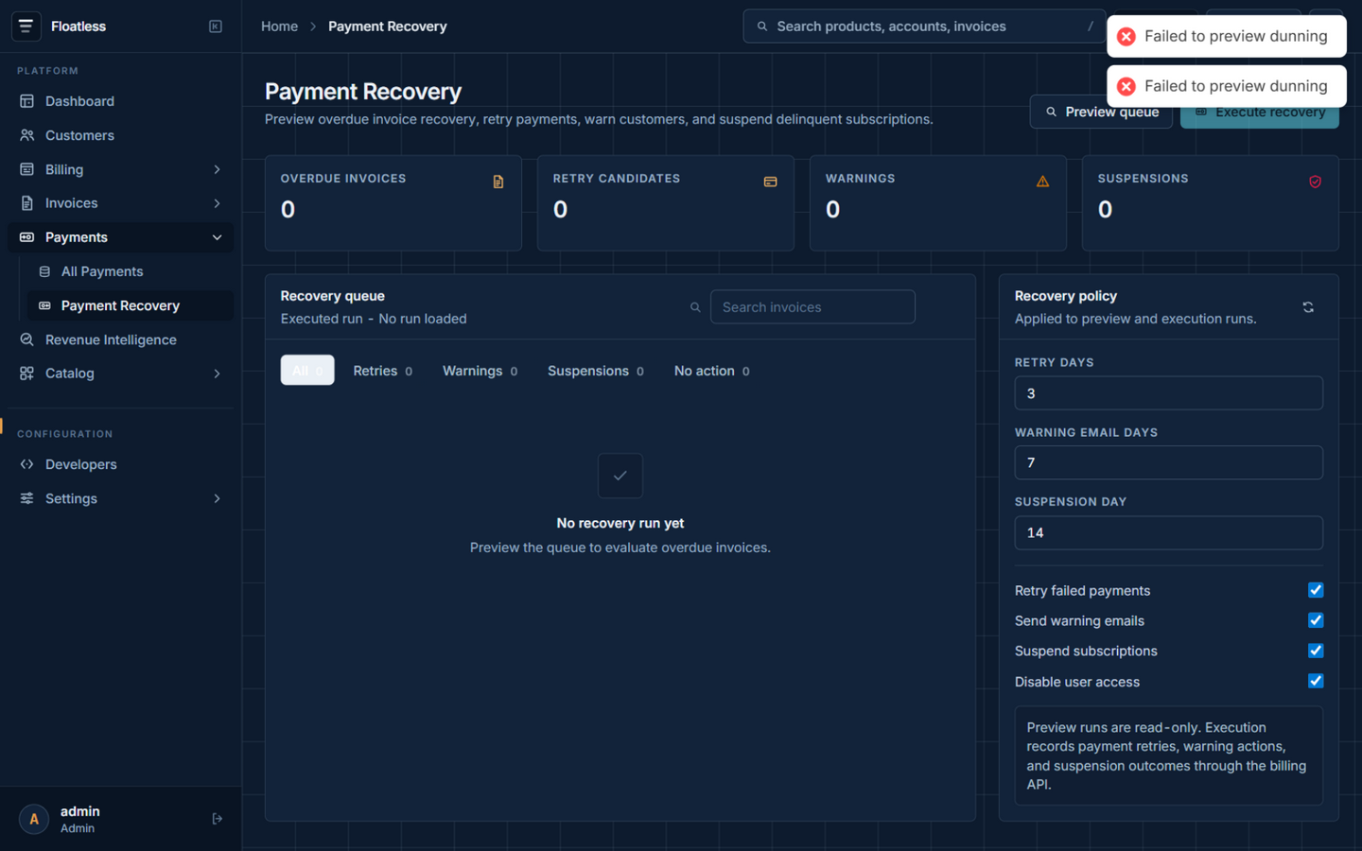Viewport: 1362px width, 851px height.
Task: Click the Floatless logo icon
Action: 26,26
